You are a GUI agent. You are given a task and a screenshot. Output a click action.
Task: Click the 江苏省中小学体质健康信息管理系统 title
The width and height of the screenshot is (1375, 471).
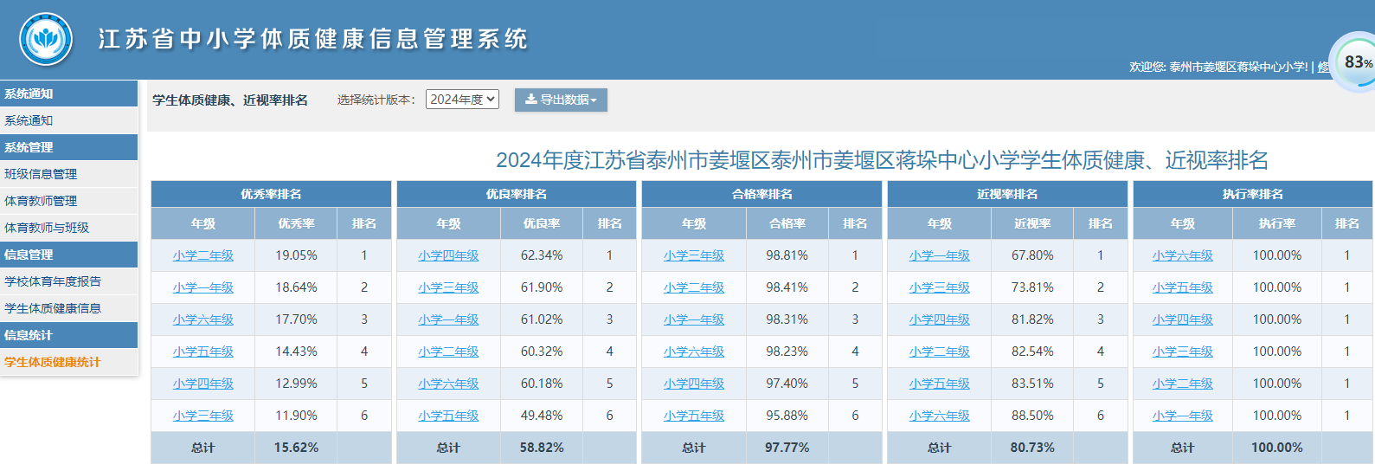pyautogui.click(x=313, y=39)
